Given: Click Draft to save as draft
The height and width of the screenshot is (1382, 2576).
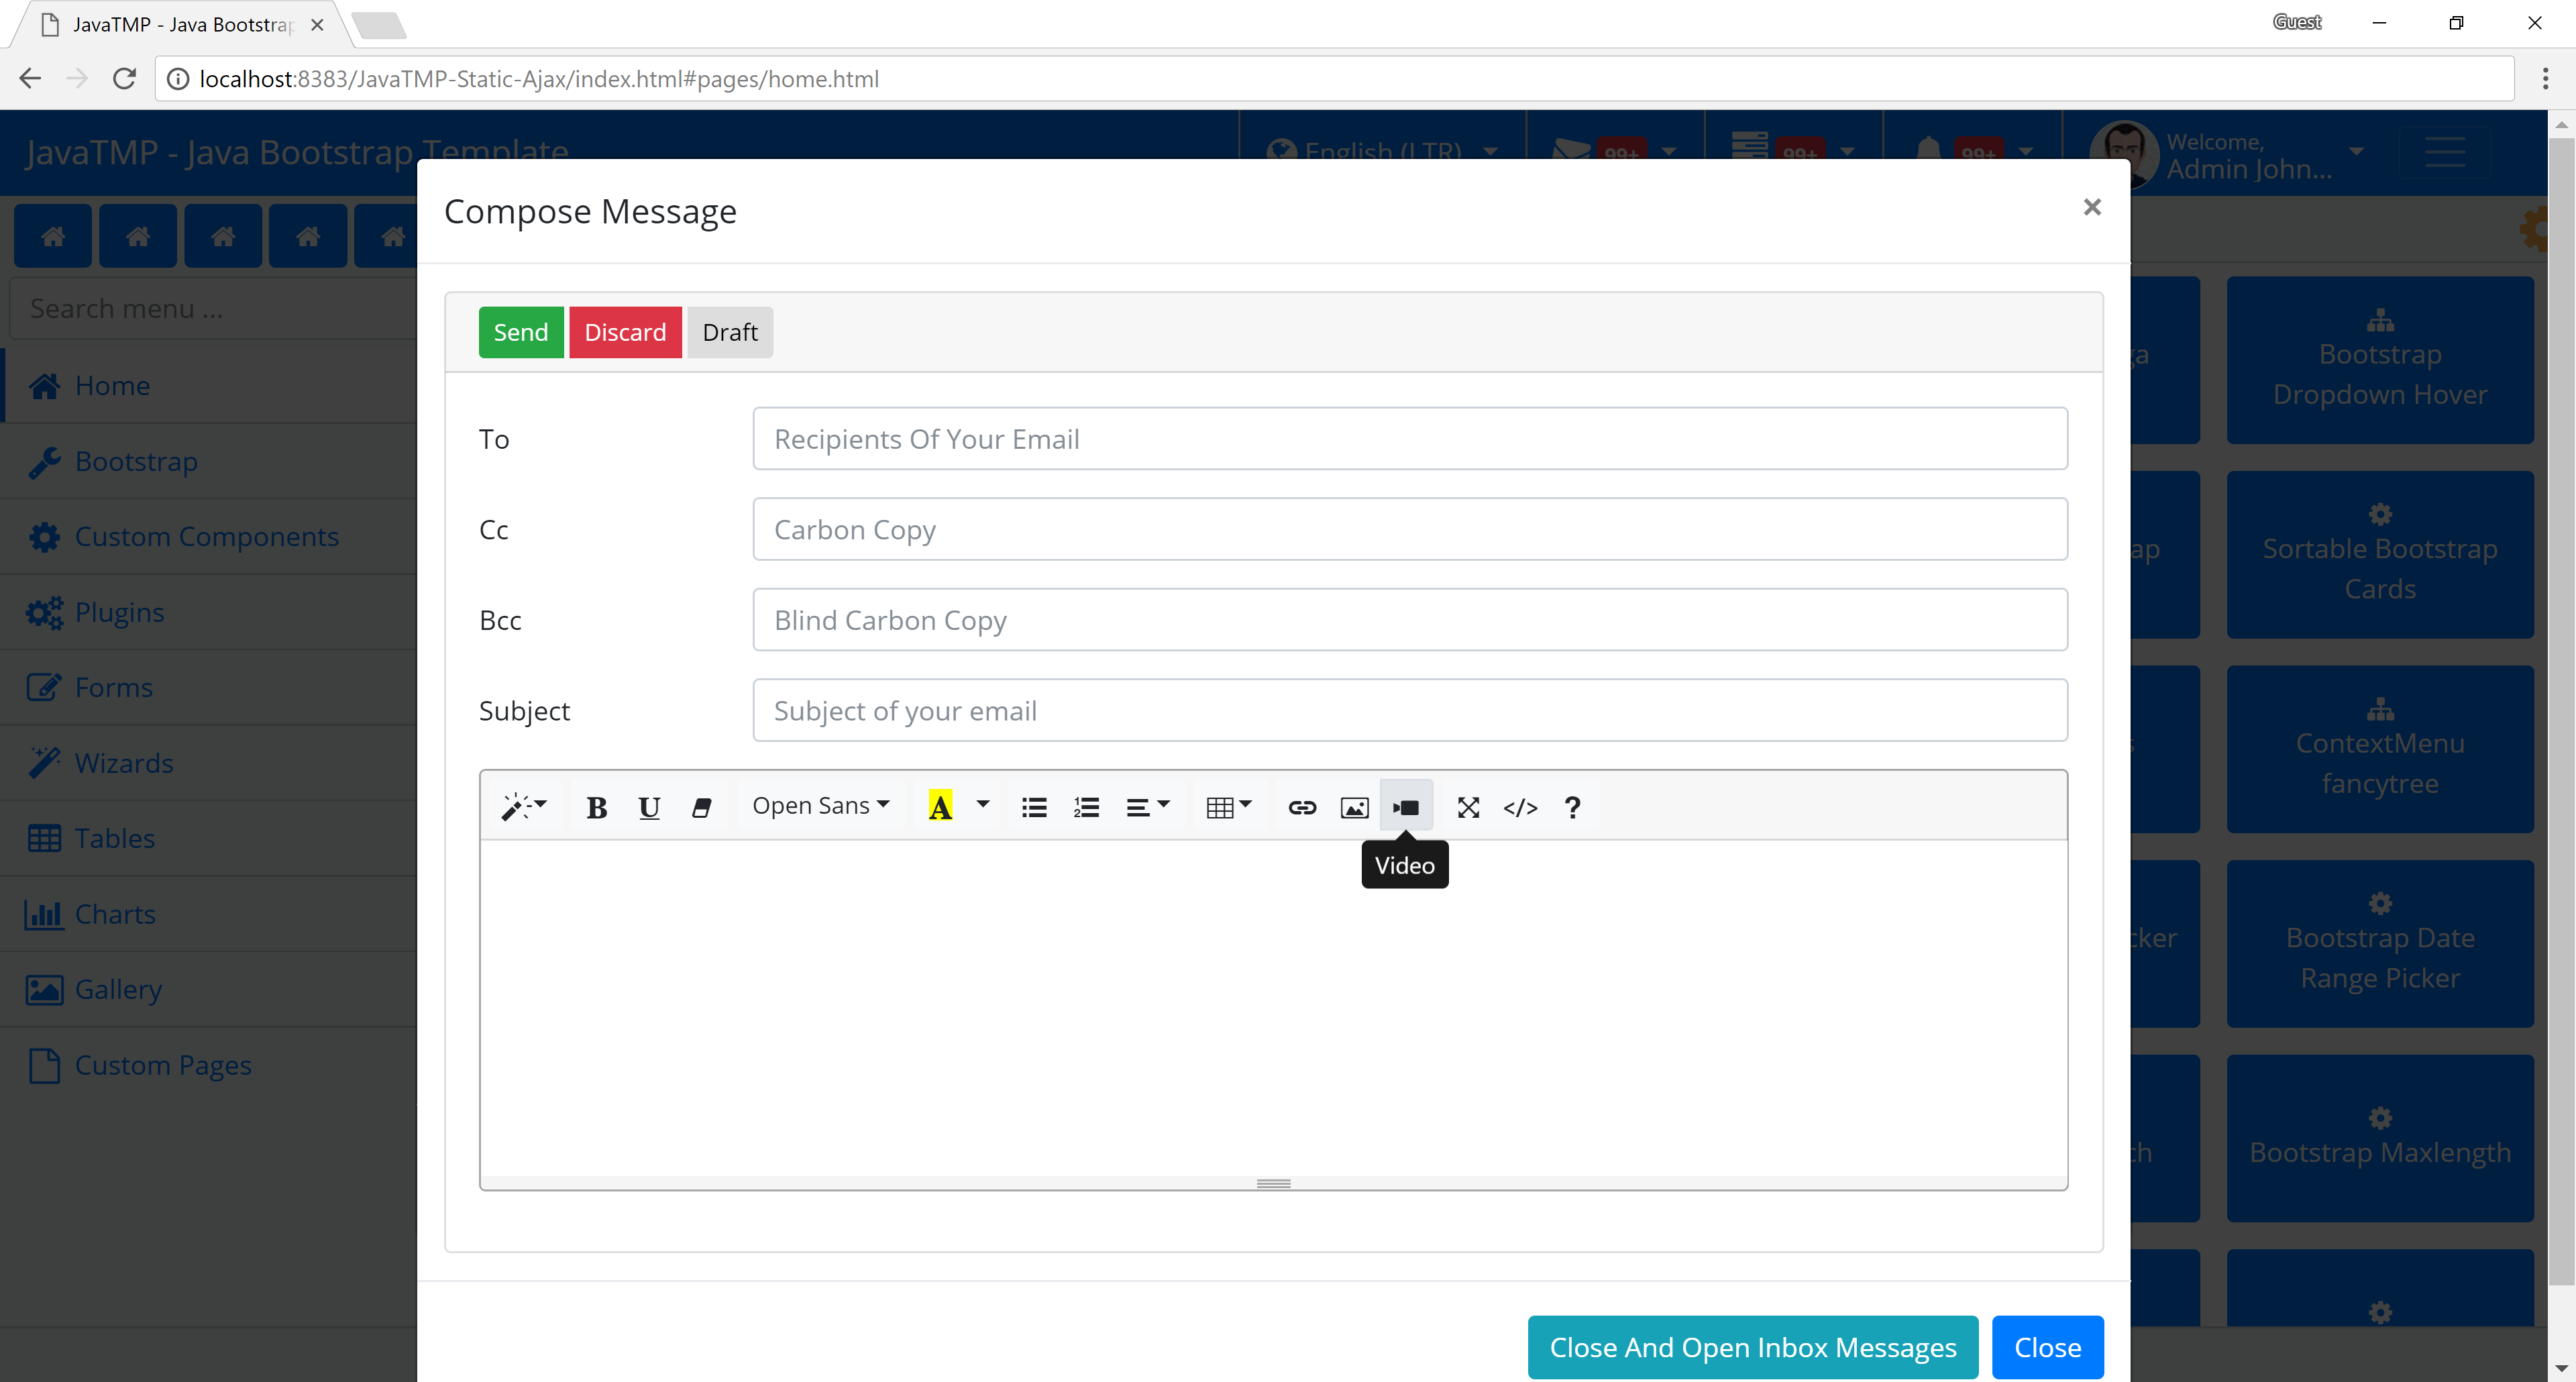Looking at the screenshot, I should click(729, 332).
